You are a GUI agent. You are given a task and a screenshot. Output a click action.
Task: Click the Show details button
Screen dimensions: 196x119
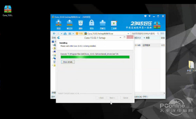pos(68,62)
